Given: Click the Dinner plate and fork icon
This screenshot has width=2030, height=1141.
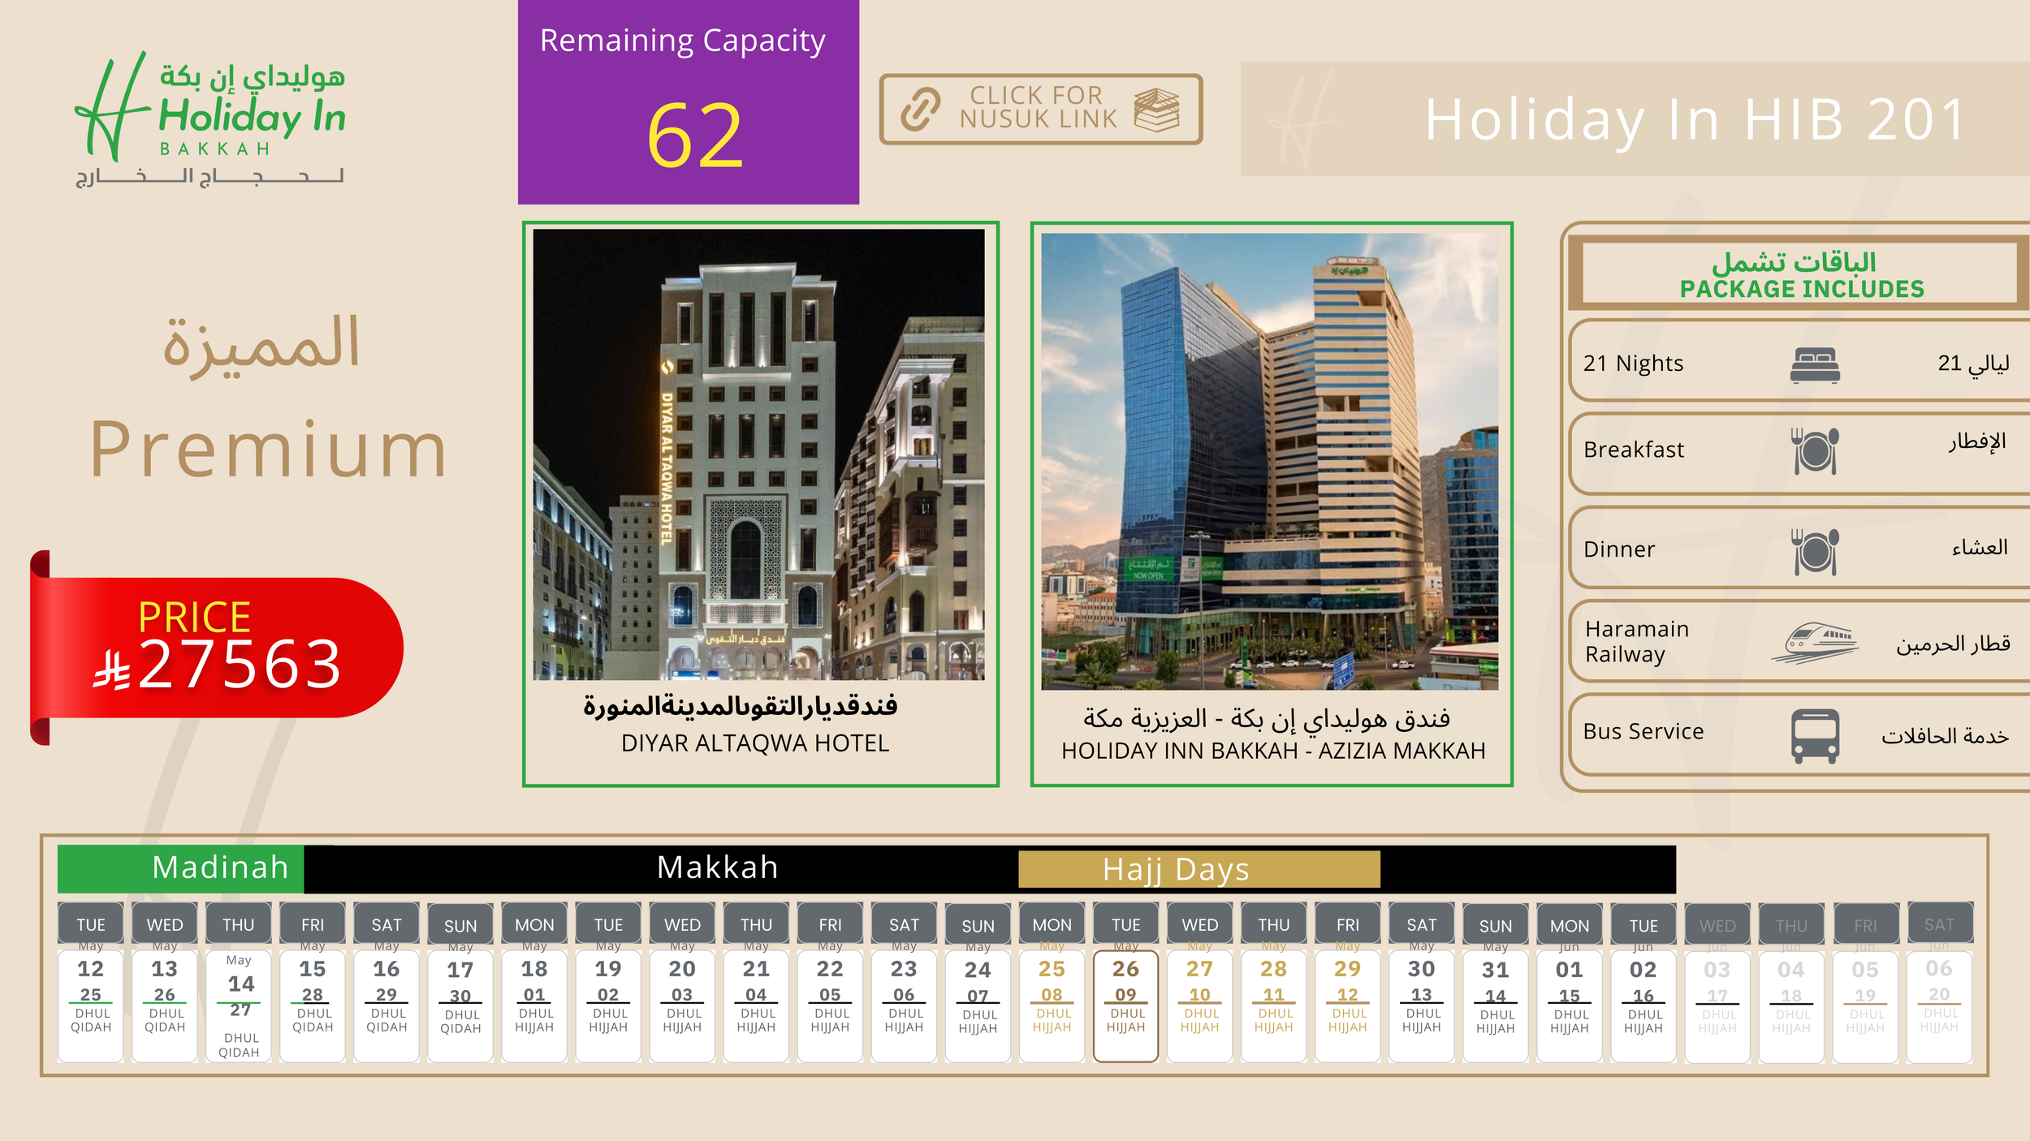Looking at the screenshot, I should coord(1814,551).
